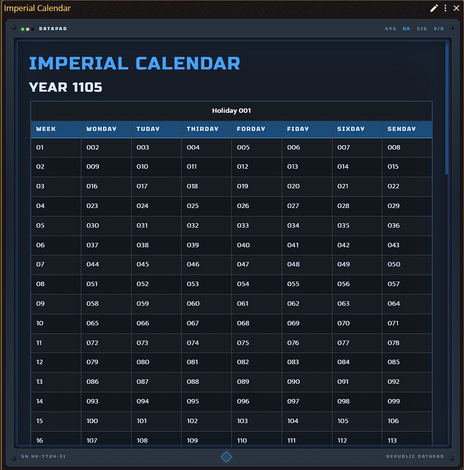Select day 057 cell
Screen dimensions: 464x470
pyautogui.click(x=407, y=284)
